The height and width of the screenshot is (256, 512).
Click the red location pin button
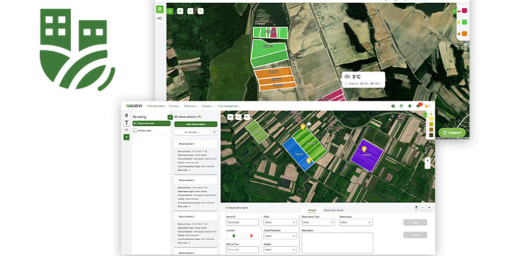[x=251, y=235]
